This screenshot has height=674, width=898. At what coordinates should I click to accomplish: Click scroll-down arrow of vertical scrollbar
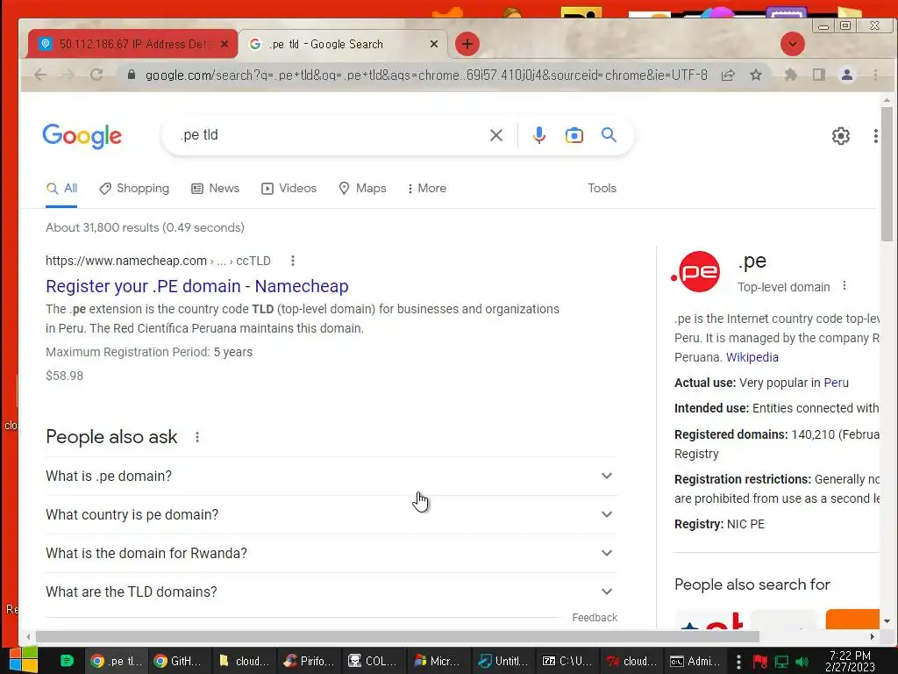coord(887,621)
